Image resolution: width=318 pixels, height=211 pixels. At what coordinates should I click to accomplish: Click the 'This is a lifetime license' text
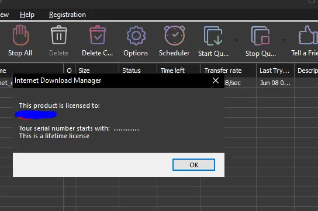point(54,136)
